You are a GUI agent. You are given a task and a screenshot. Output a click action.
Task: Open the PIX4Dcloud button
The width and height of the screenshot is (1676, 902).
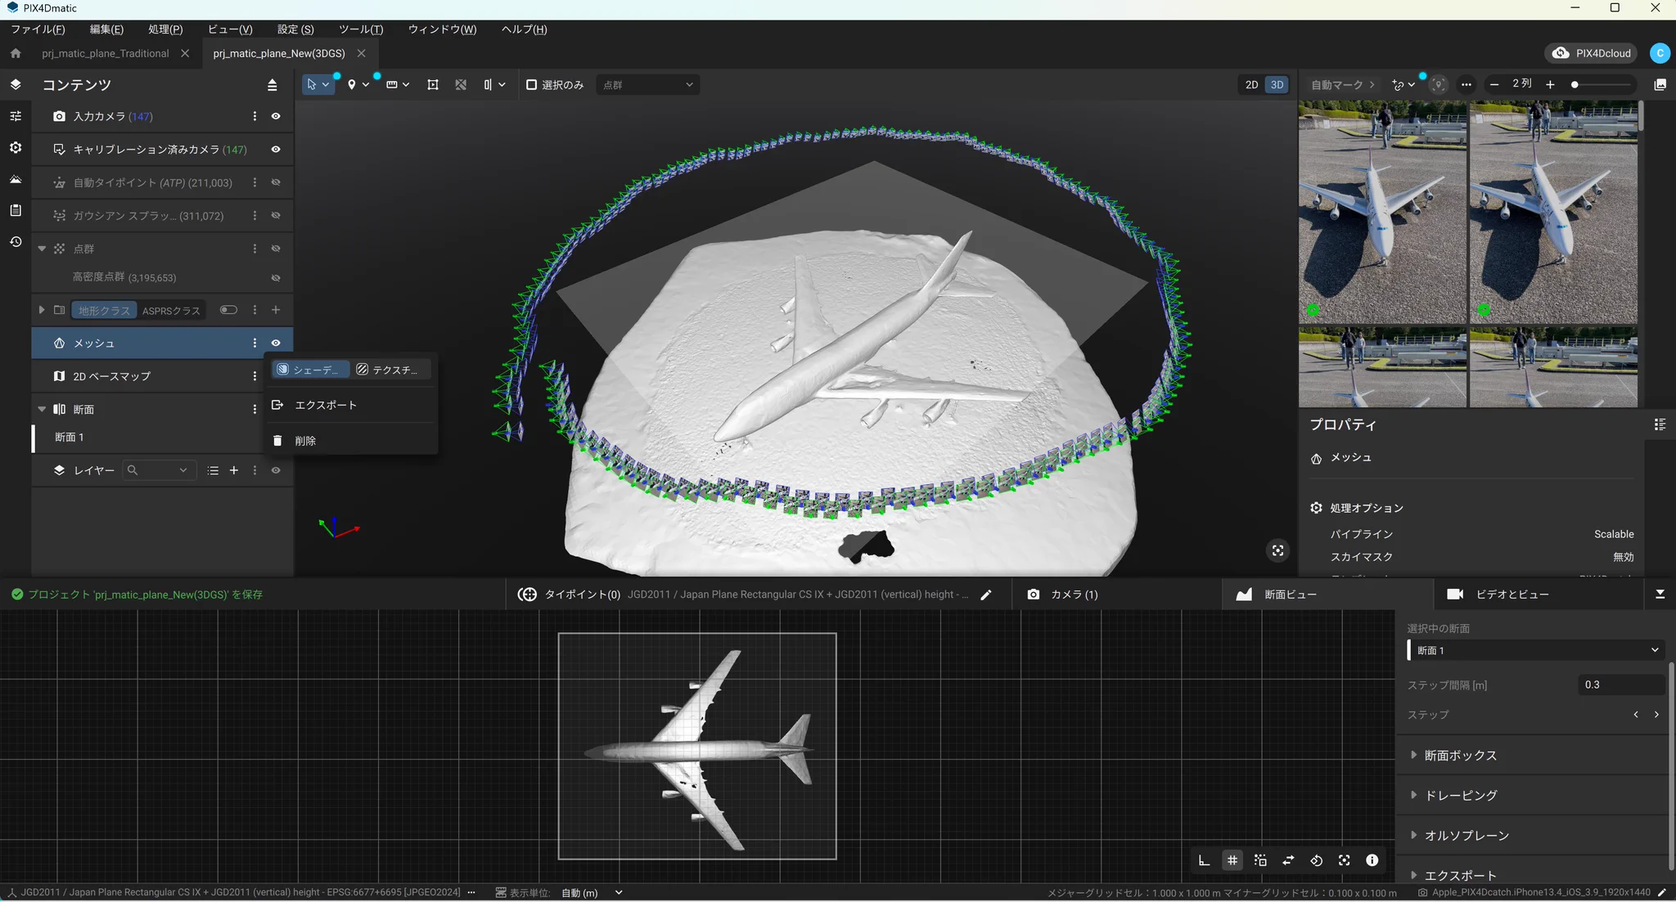point(1592,53)
